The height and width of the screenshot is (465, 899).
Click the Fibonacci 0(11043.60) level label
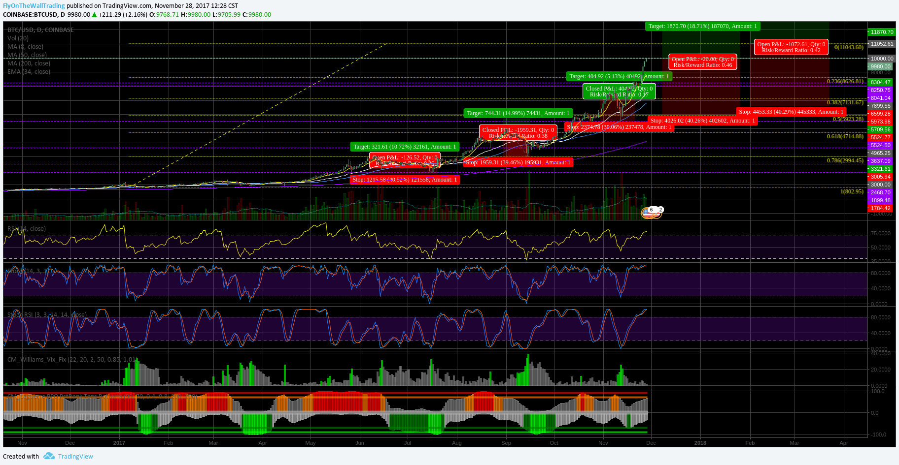pyautogui.click(x=849, y=47)
